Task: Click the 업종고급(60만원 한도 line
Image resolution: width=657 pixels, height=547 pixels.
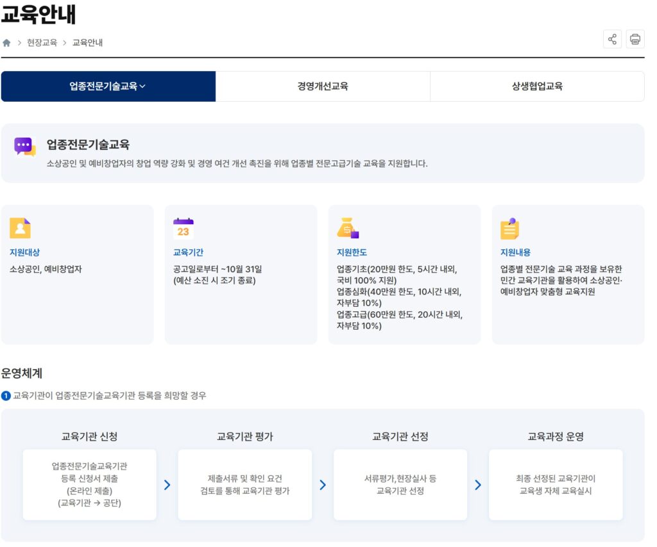Action: click(400, 314)
